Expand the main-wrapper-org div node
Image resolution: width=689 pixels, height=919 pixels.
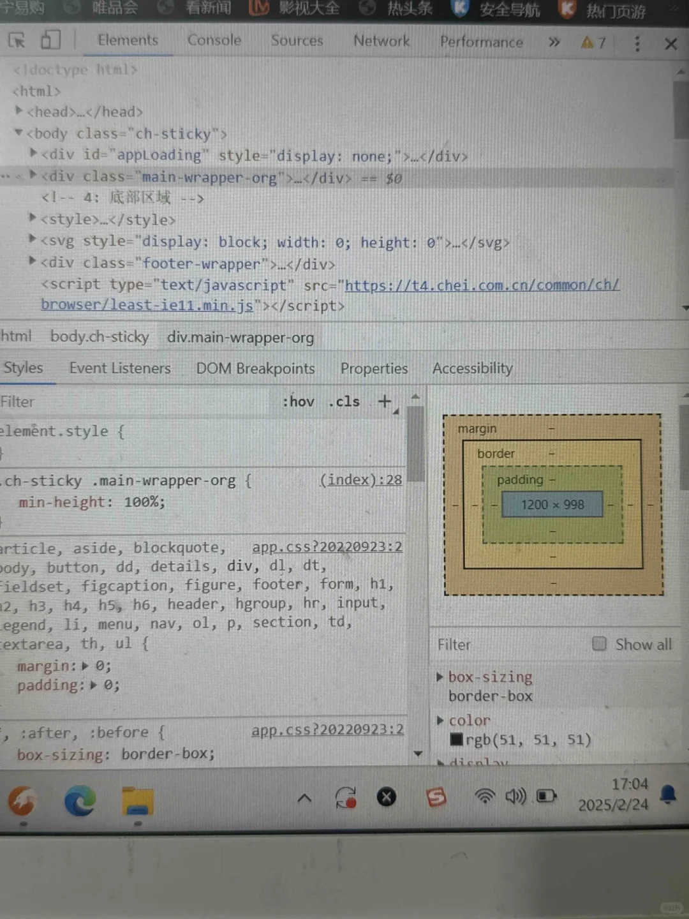pos(33,174)
